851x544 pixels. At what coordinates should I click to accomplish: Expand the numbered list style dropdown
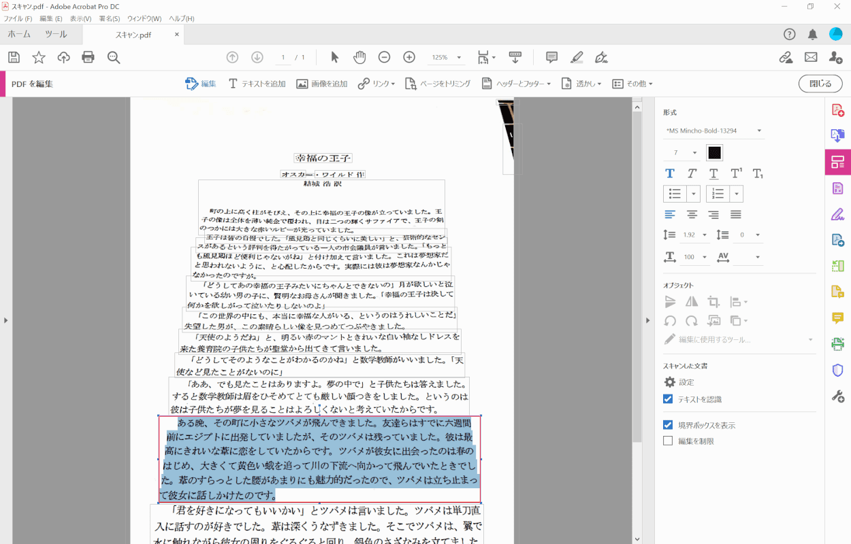pyautogui.click(x=737, y=194)
